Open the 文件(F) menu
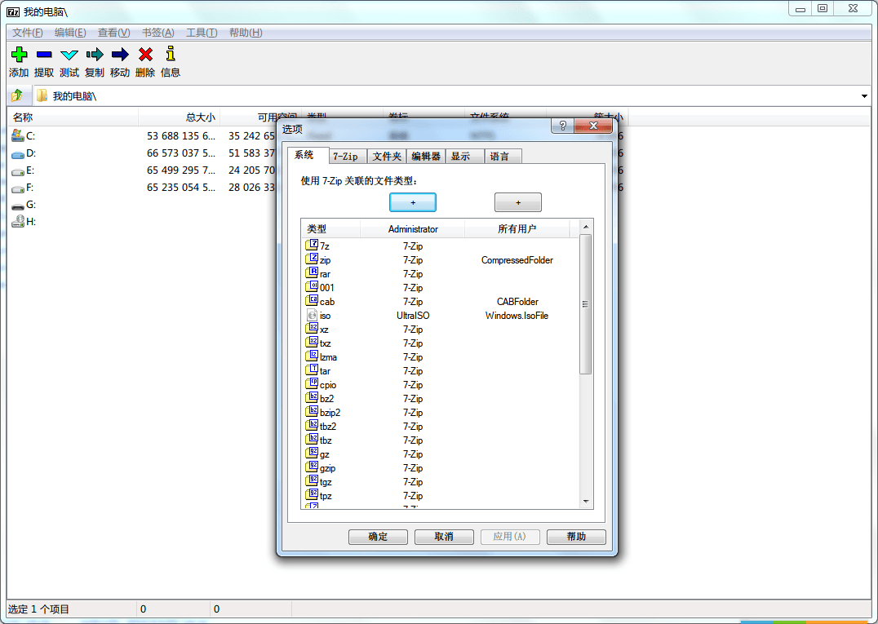Image resolution: width=878 pixels, height=624 pixels. click(27, 33)
